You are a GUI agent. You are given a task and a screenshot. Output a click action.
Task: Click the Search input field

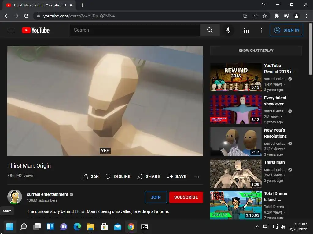pos(135,30)
